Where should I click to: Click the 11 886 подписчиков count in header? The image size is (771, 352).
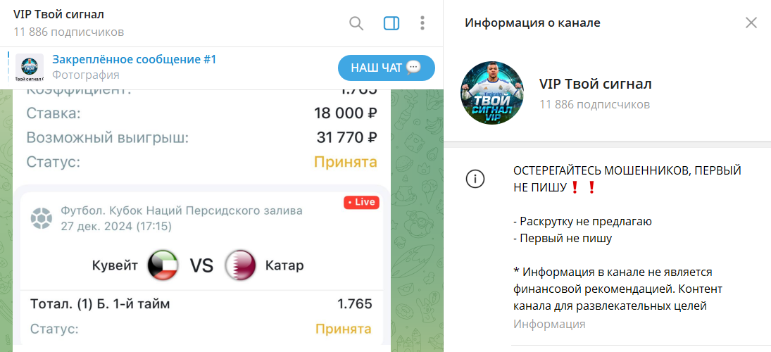click(x=69, y=32)
